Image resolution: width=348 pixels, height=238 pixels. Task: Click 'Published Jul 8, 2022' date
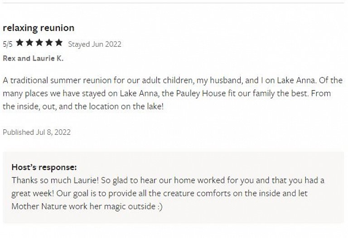[37, 132]
